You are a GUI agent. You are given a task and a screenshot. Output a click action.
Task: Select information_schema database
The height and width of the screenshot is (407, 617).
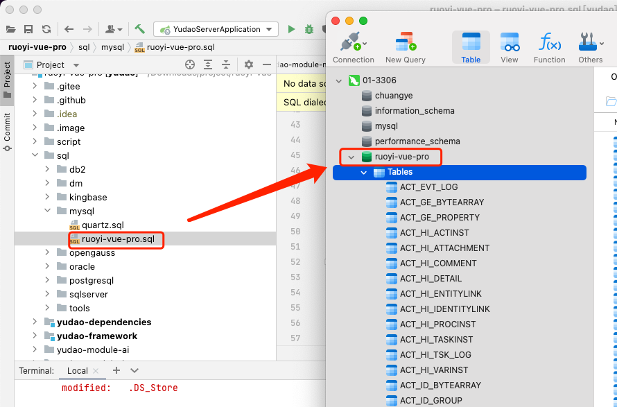click(415, 111)
